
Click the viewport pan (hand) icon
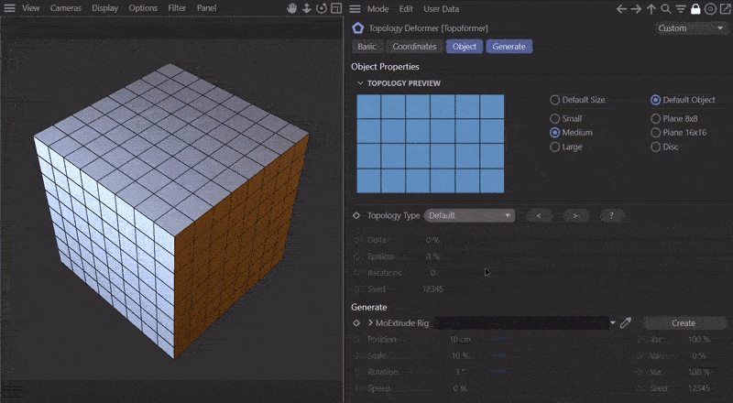[293, 8]
